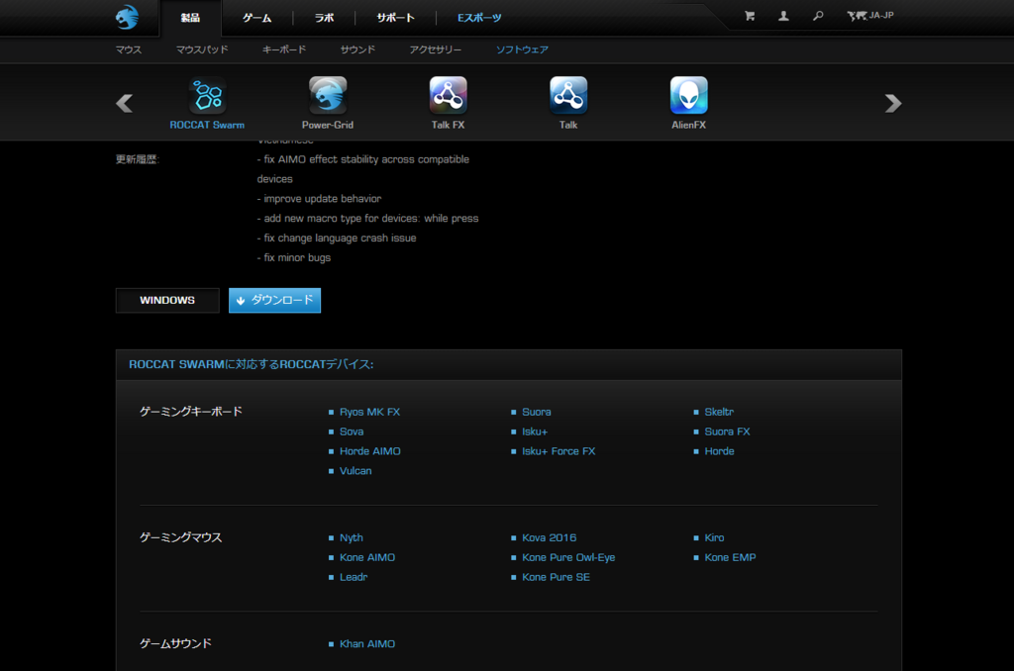The image size is (1014, 671).
Task: Open the Leadr mouse link
Action: coord(354,577)
